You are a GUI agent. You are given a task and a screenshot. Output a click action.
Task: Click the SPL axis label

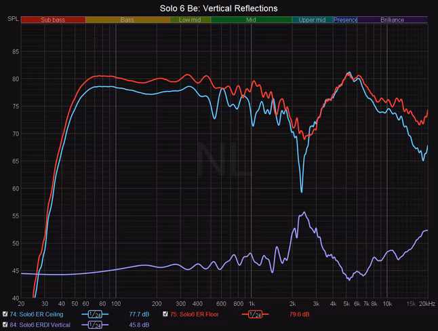pyautogui.click(x=13, y=19)
